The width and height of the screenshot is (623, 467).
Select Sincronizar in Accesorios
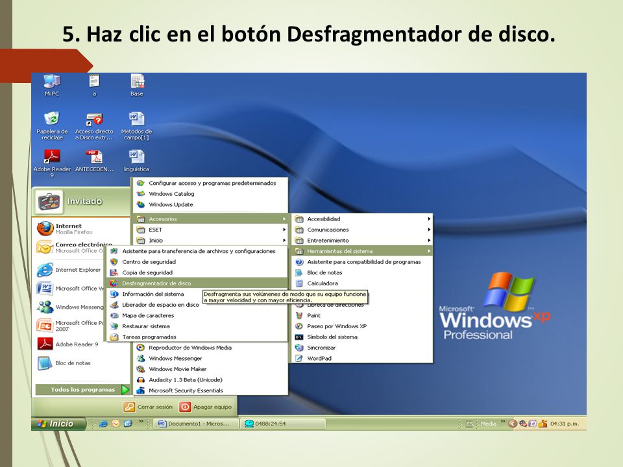pos(362,348)
